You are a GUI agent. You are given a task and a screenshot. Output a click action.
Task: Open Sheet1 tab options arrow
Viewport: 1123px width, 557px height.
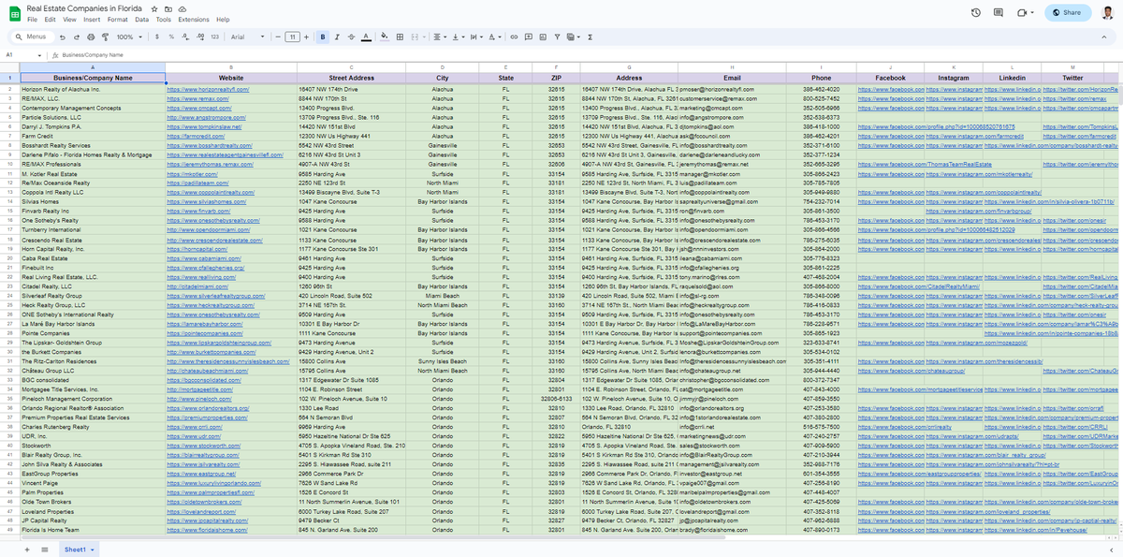pyautogui.click(x=94, y=548)
